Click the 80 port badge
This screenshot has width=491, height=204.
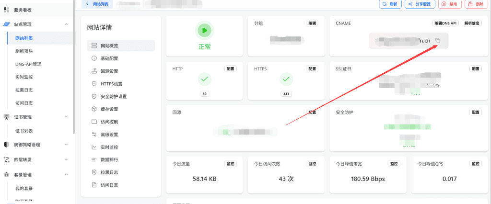[x=204, y=93]
